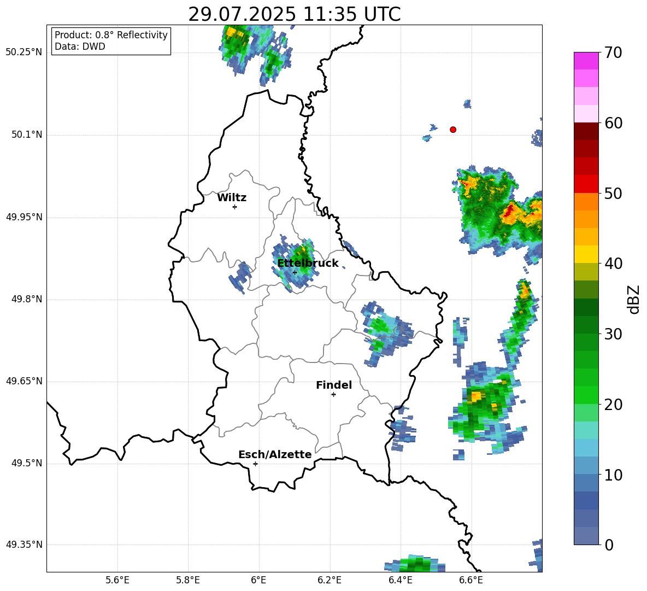Click the colorbar value 10
The height and width of the screenshot is (591, 647).
coord(613,475)
